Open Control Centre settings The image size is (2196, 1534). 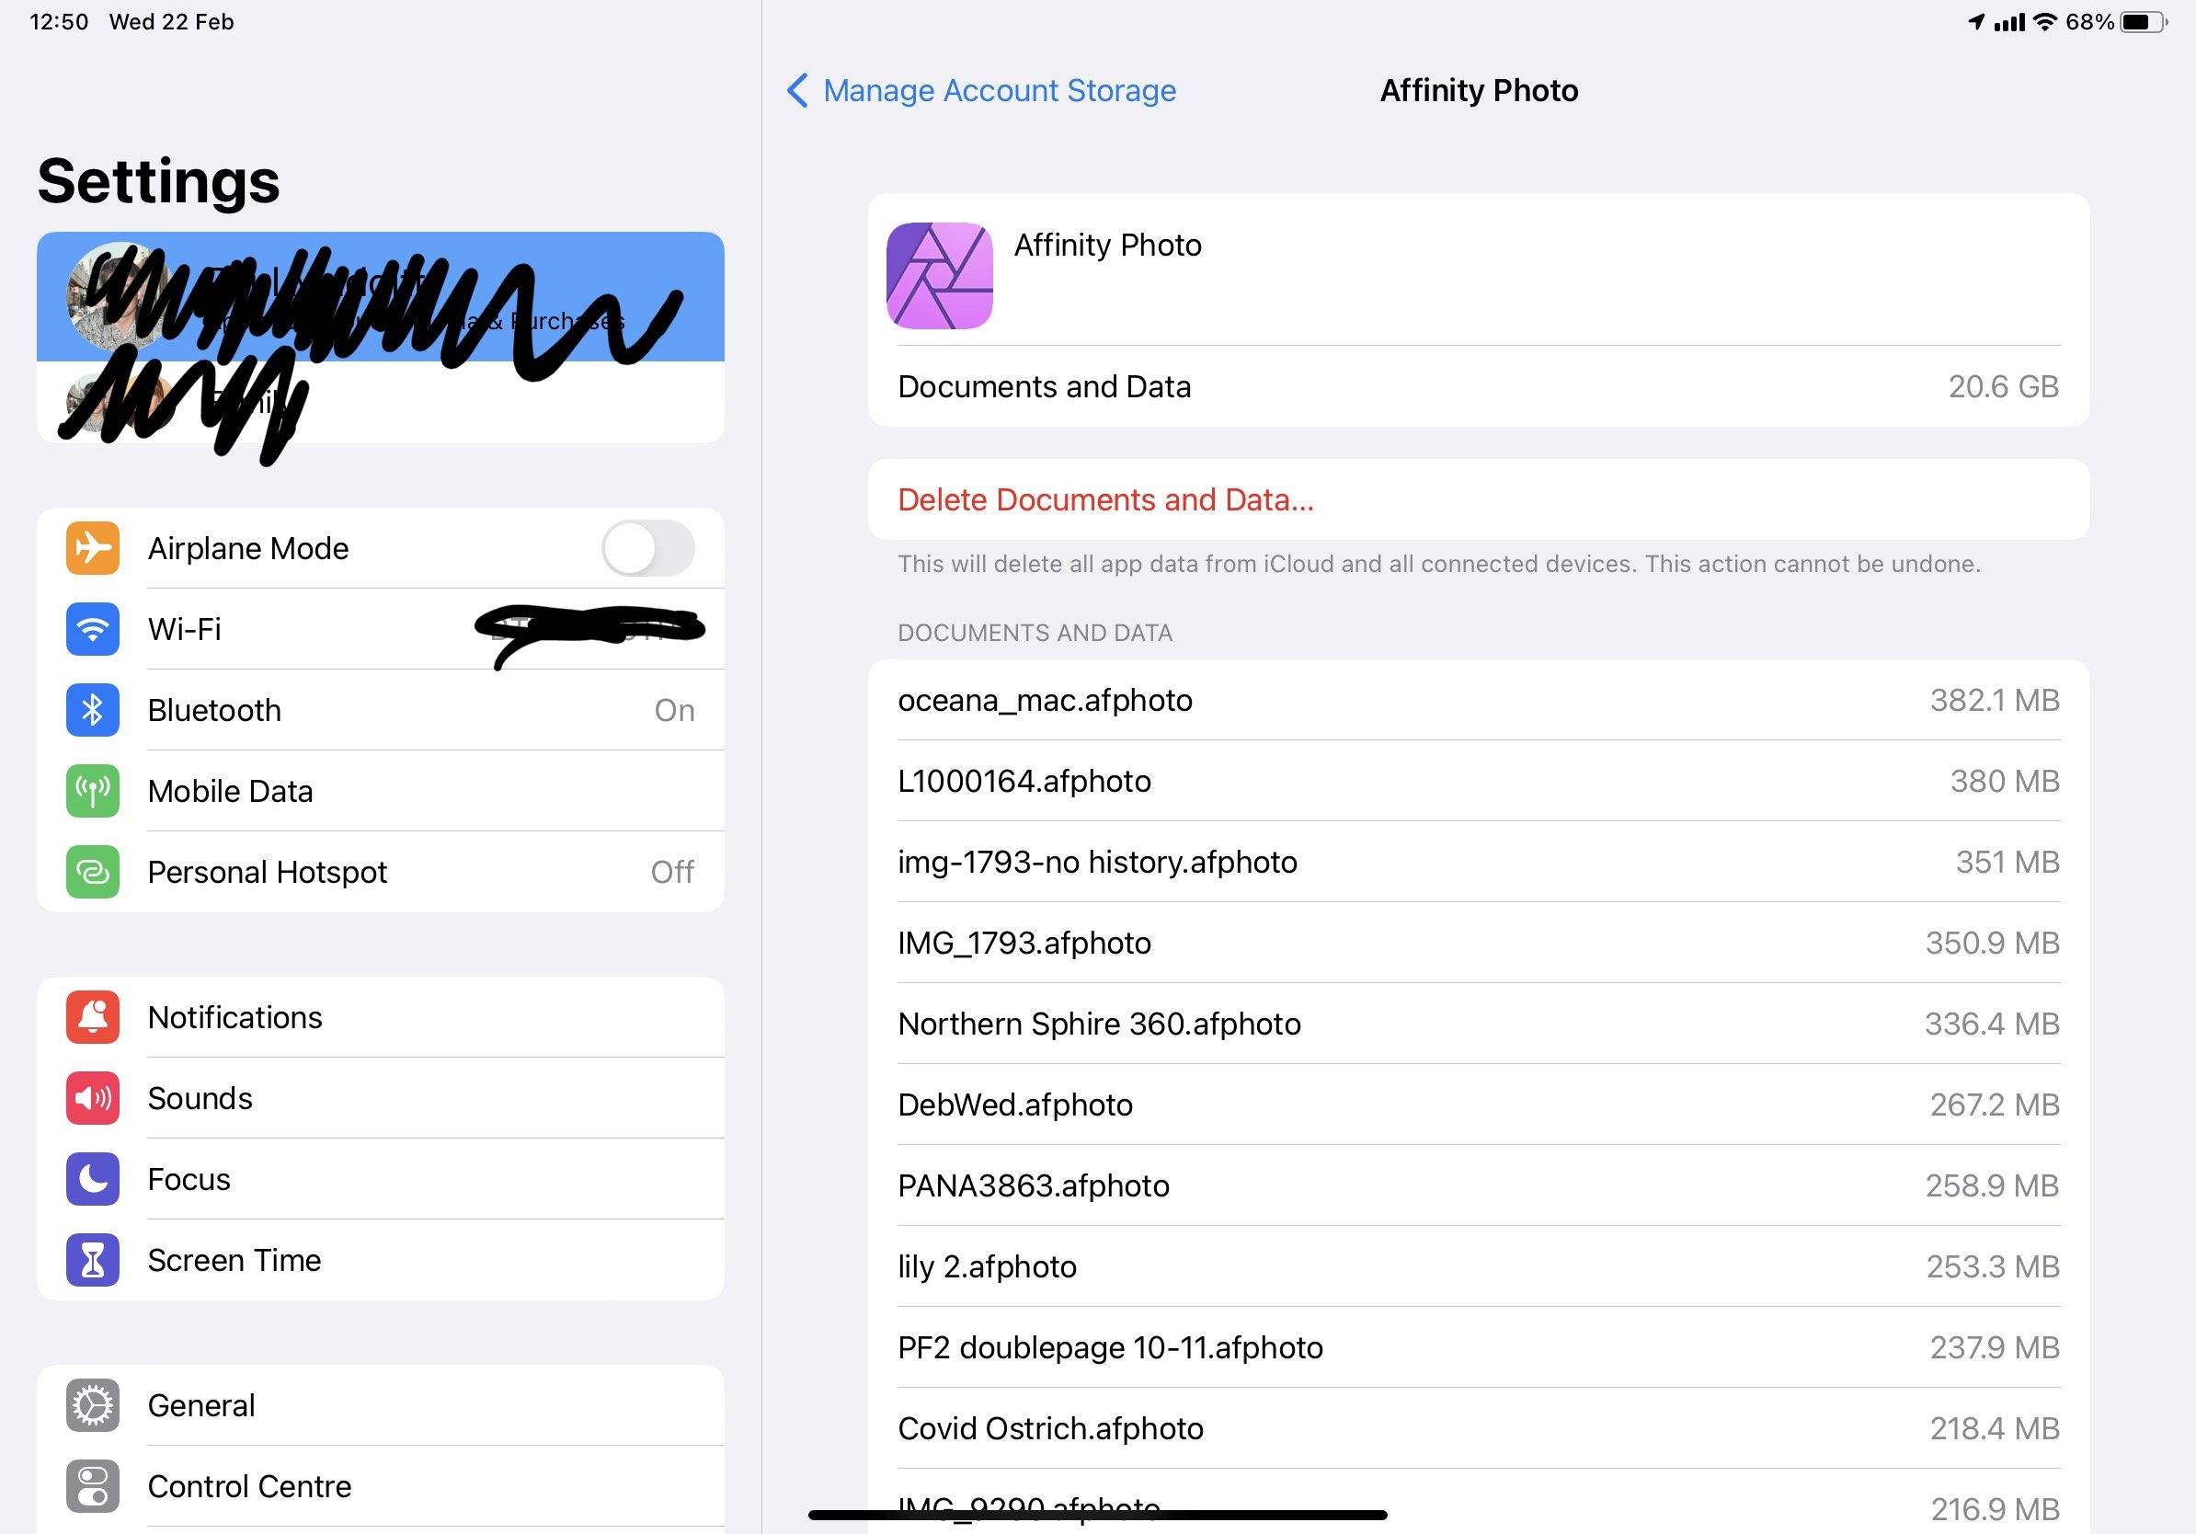click(x=381, y=1486)
